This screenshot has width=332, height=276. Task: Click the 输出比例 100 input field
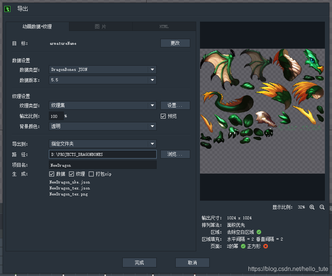(56, 116)
